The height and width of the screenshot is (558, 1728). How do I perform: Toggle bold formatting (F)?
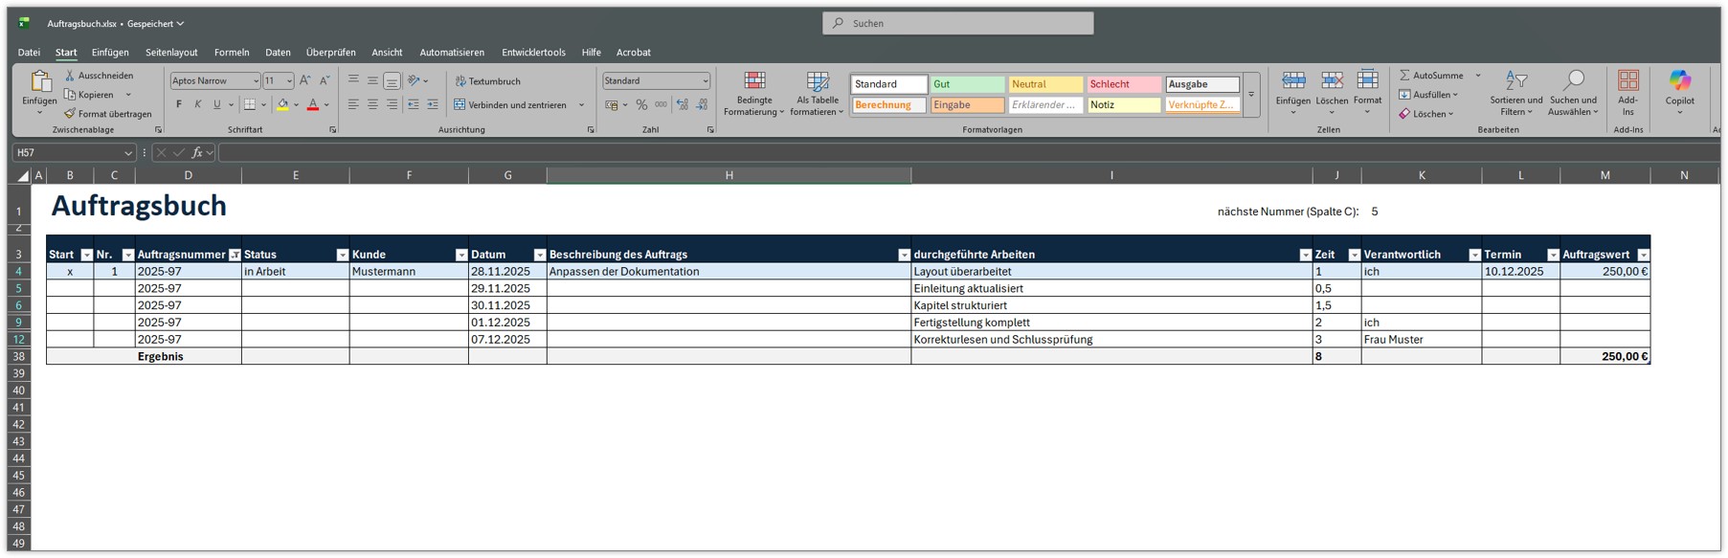[179, 105]
